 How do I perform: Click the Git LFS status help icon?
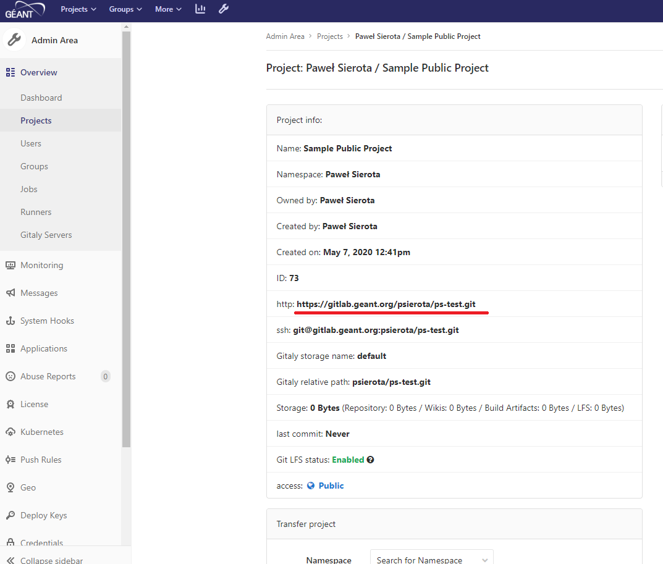(370, 460)
